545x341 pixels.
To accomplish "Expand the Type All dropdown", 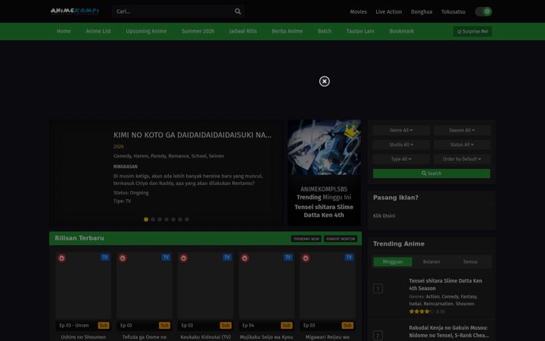I will [401, 159].
